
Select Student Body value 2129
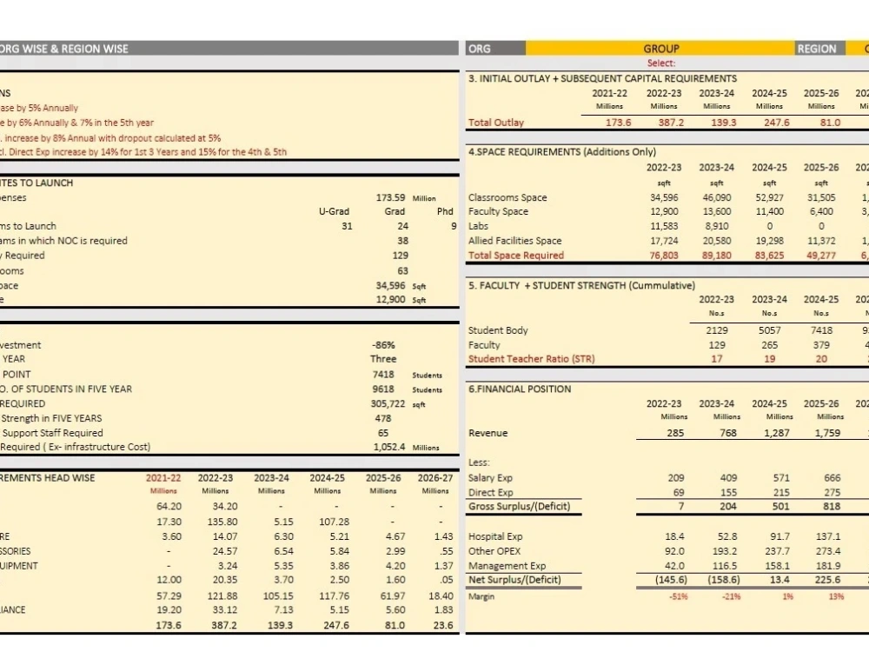pyautogui.click(x=717, y=329)
